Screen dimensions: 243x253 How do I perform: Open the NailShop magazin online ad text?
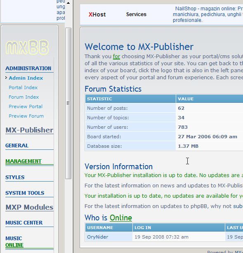coord(208,14)
